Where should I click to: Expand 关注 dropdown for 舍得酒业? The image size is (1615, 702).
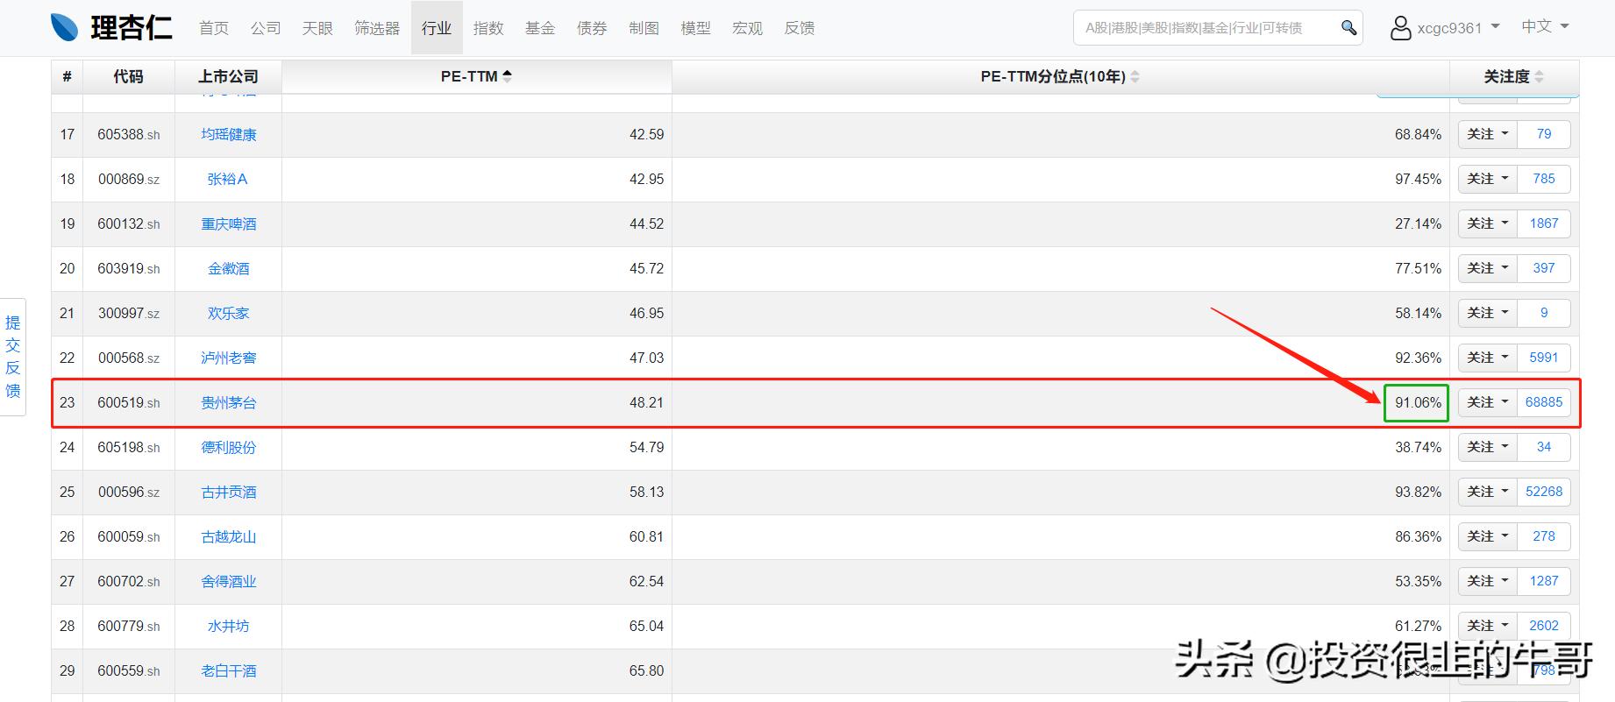point(1488,581)
